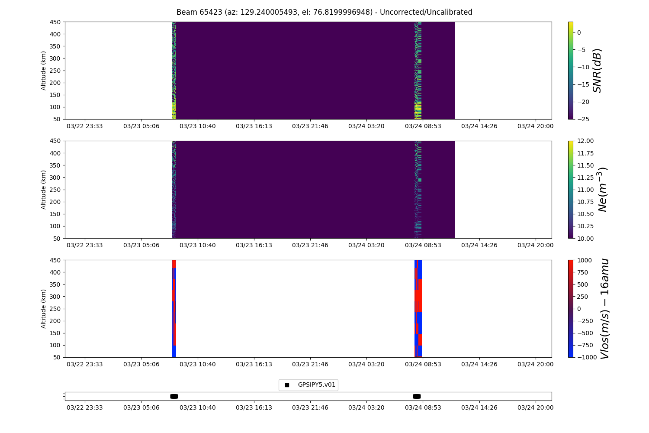Click the red-blue Vlos colorbar
The width and height of the screenshot is (649, 433).
[x=570, y=308]
